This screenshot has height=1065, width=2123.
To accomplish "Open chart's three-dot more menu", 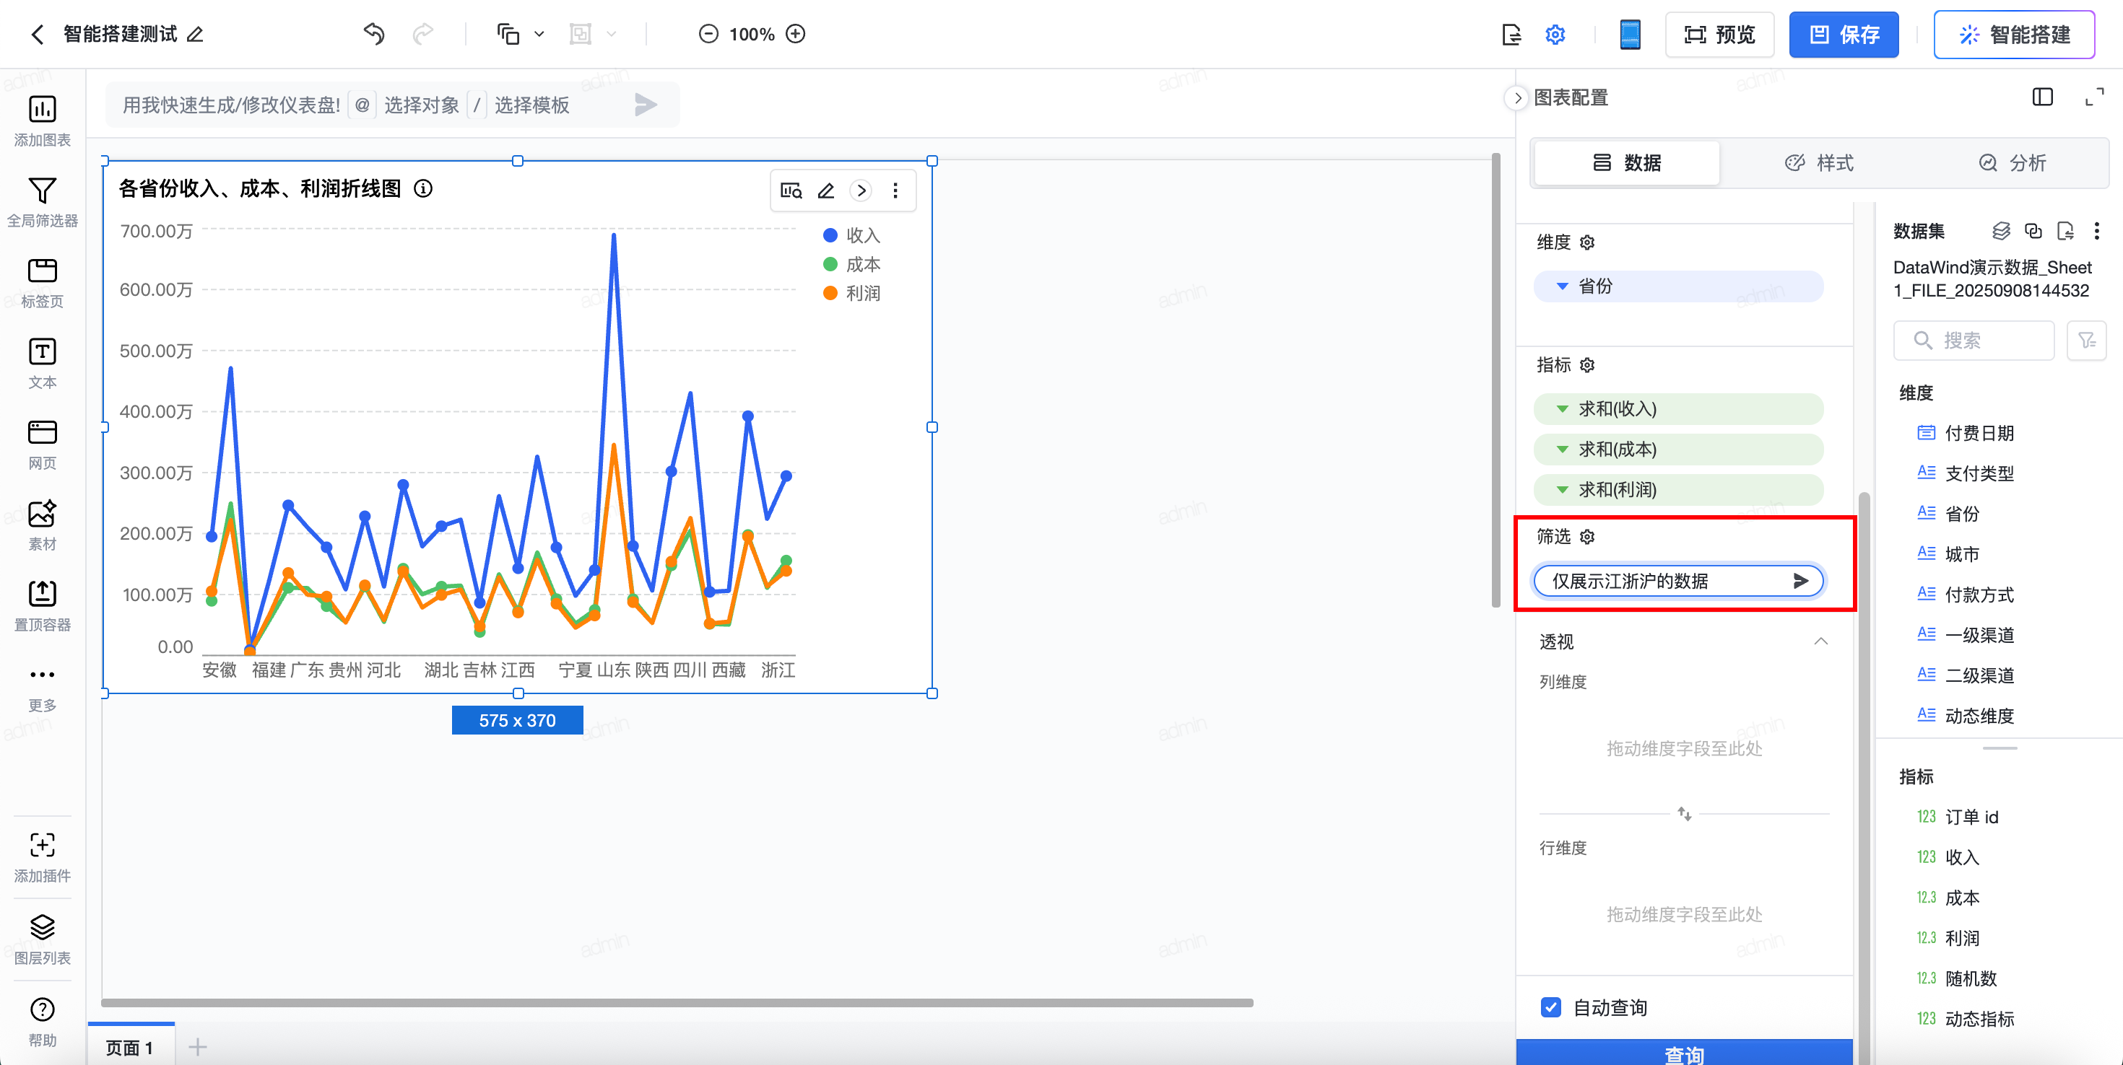I will 895,191.
